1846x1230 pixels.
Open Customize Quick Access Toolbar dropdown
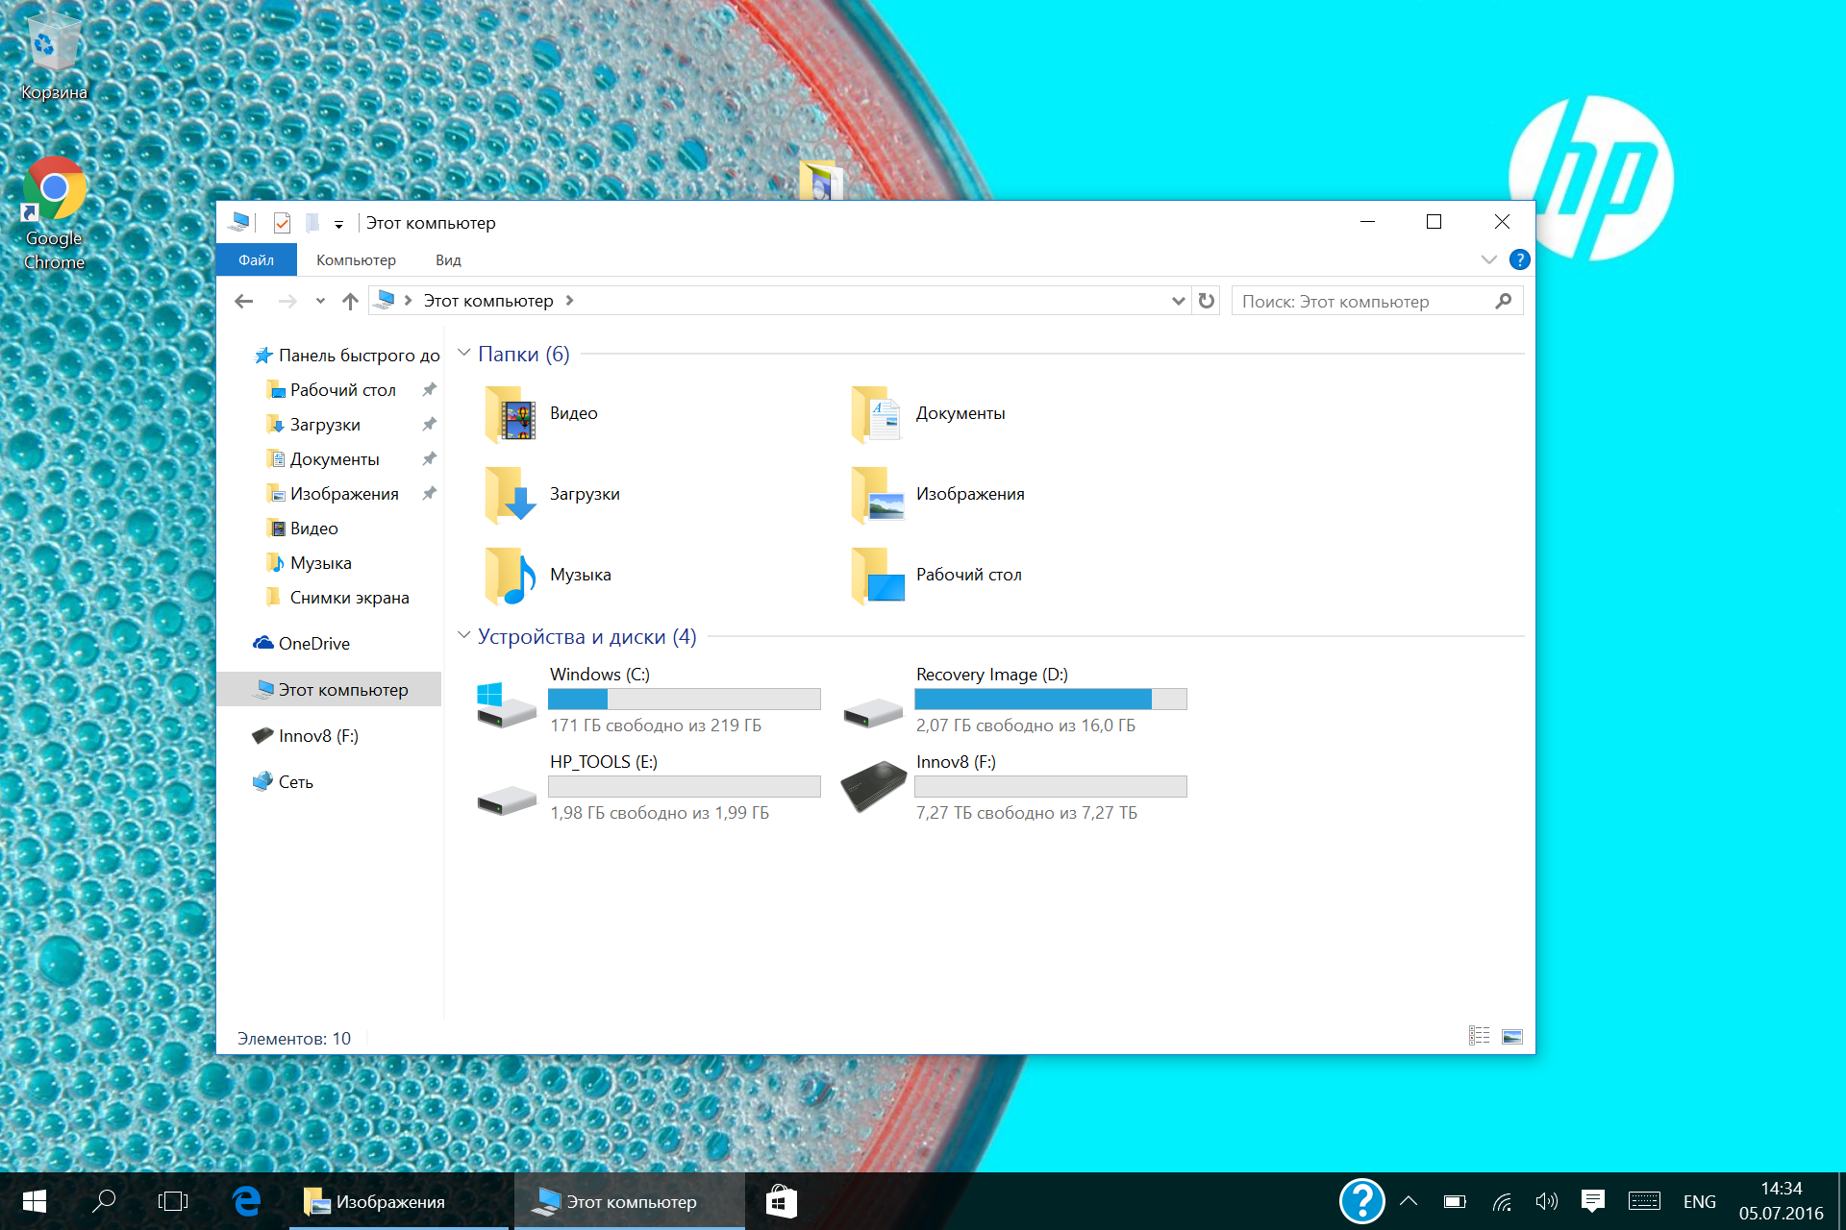click(x=338, y=225)
